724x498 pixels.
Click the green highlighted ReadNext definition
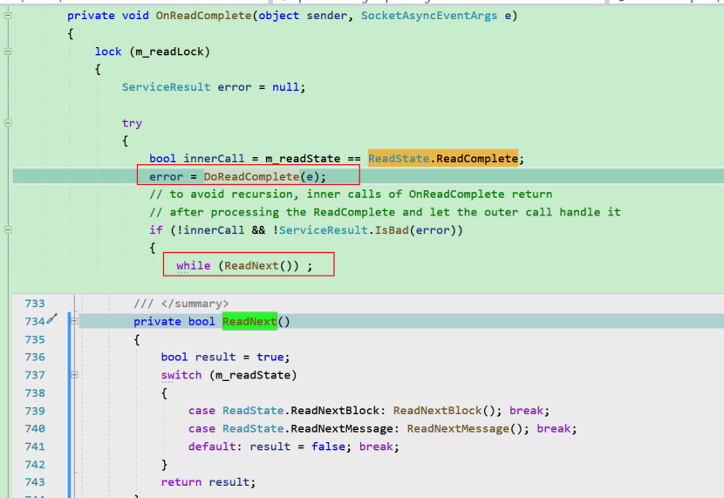249,321
